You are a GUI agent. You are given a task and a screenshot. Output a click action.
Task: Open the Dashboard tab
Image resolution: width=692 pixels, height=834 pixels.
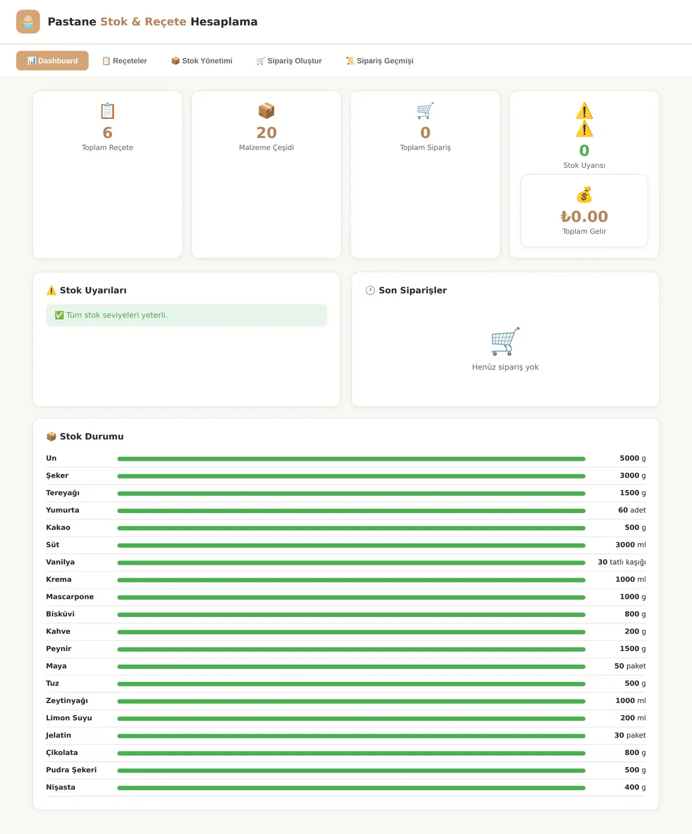52,61
